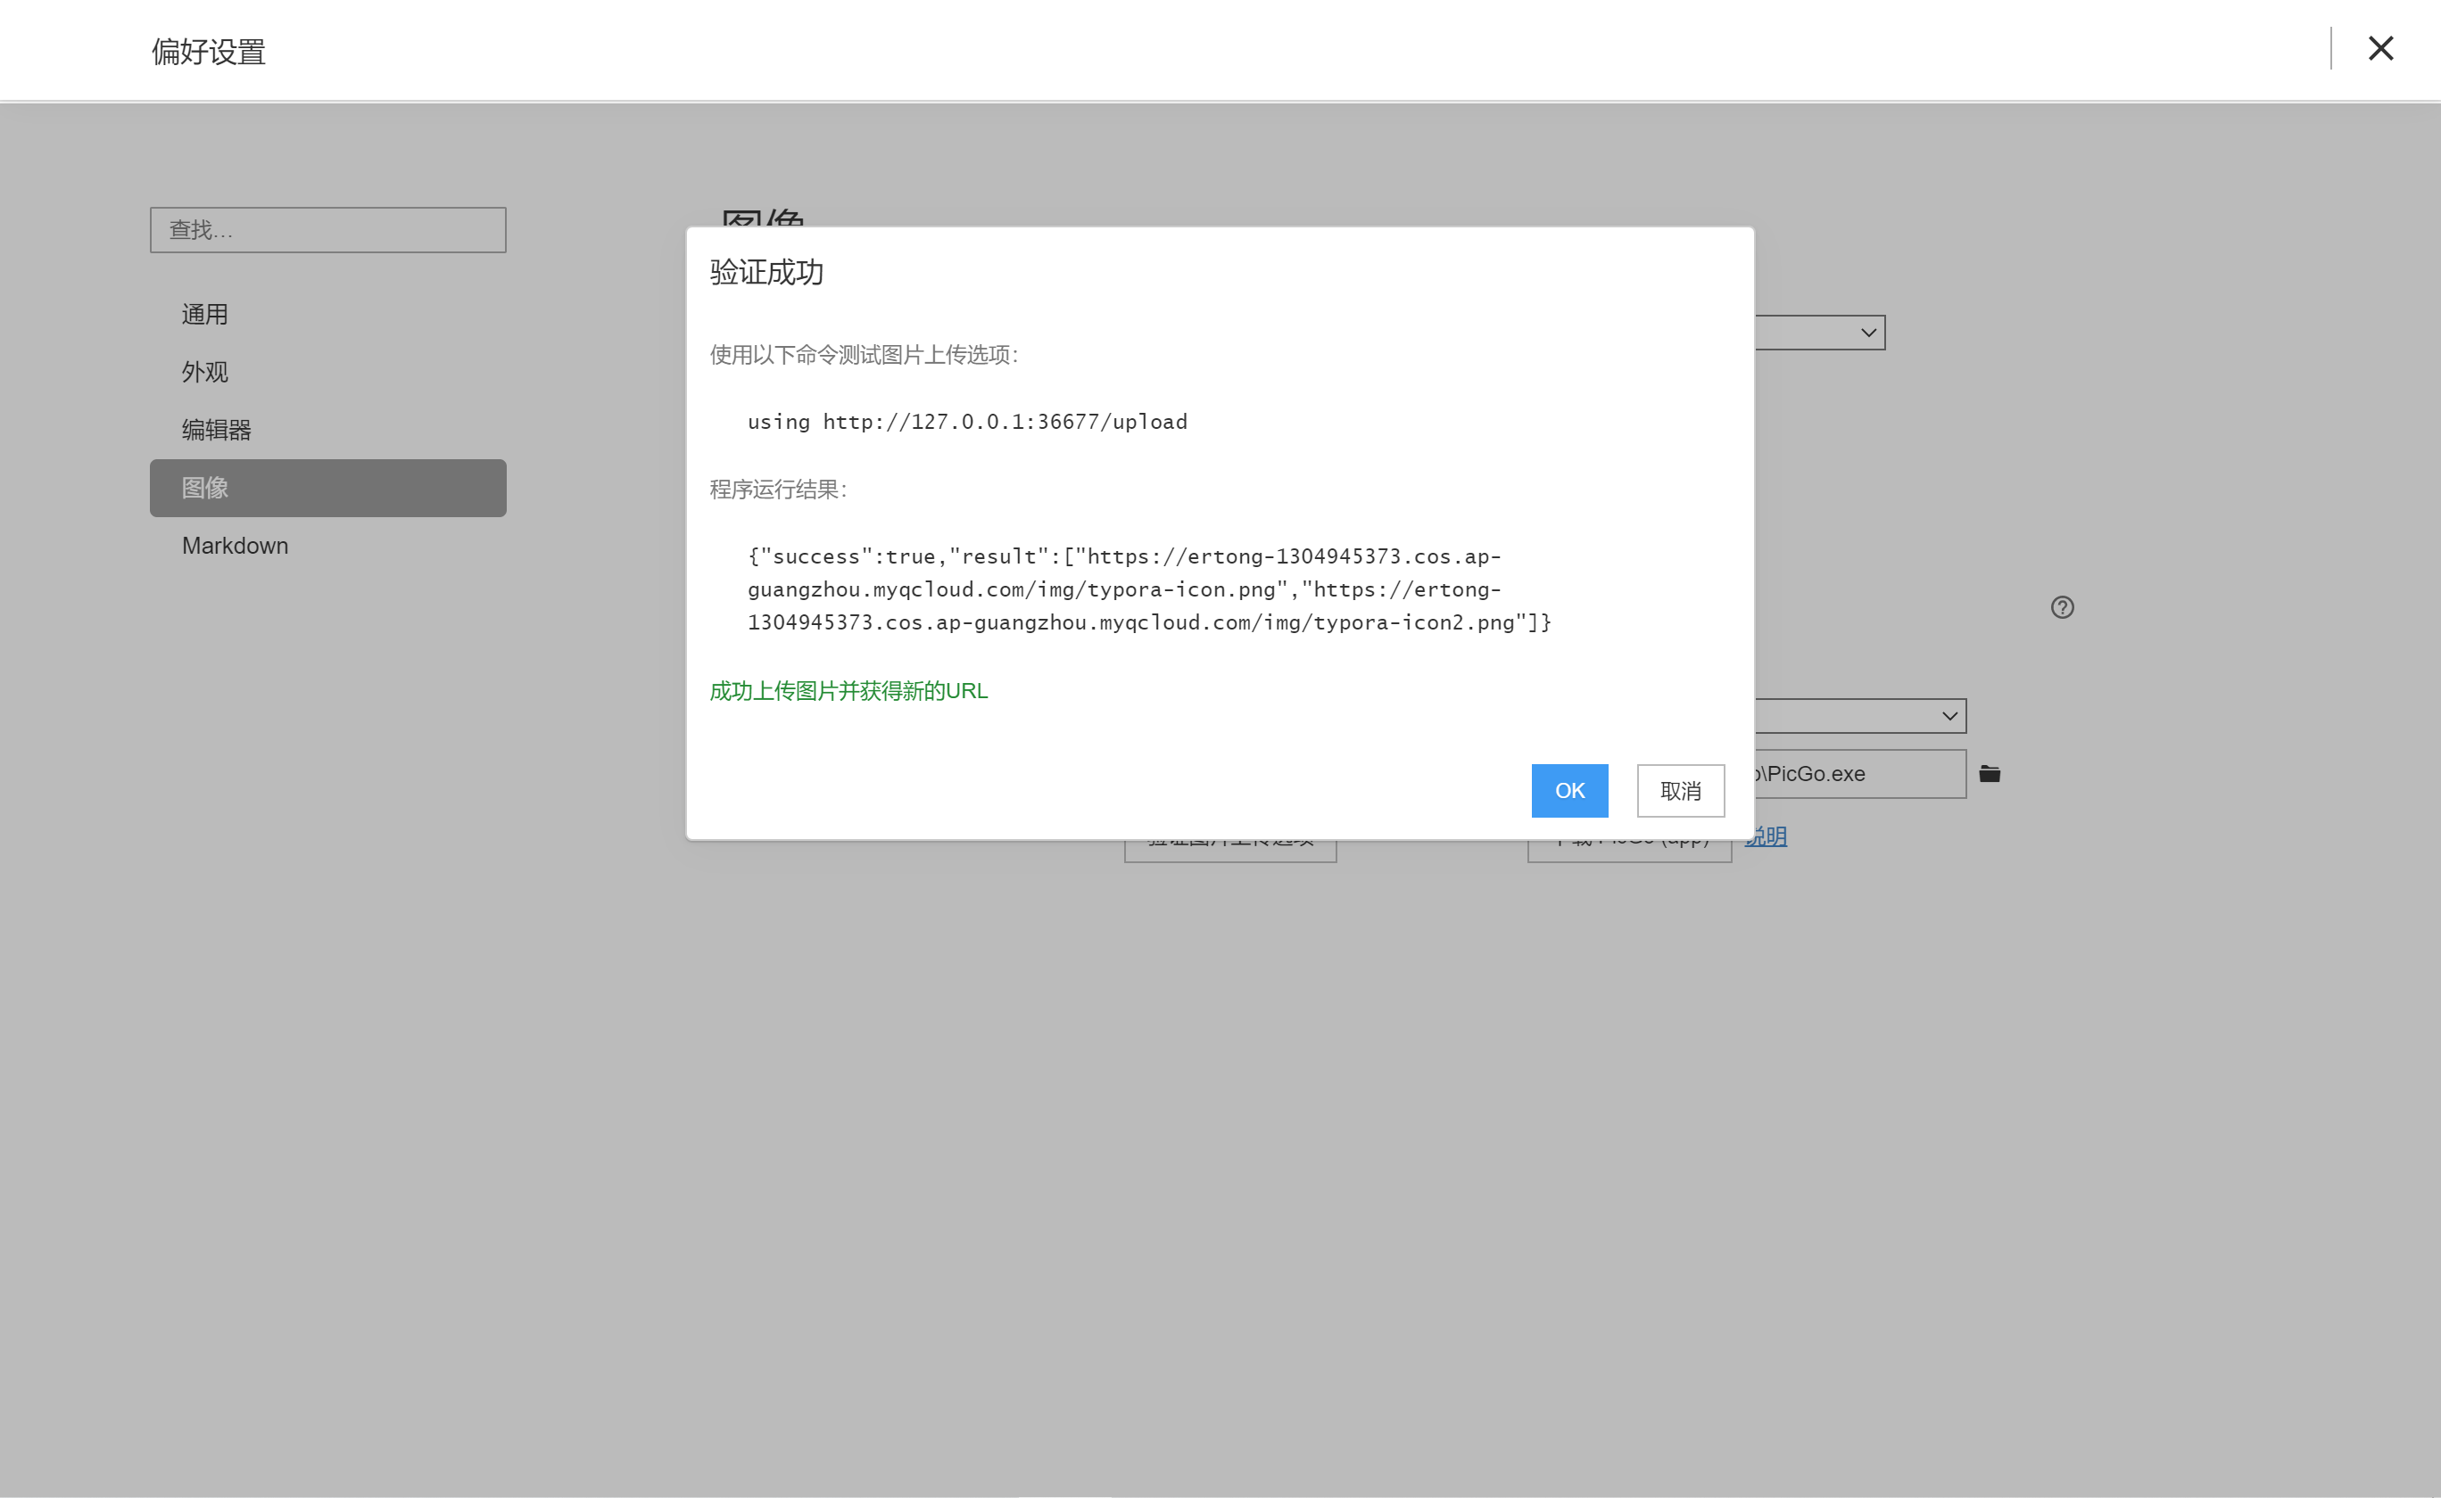The image size is (2441, 1498).
Task: Click the JSON result text in the dialog
Action: (x=1147, y=589)
